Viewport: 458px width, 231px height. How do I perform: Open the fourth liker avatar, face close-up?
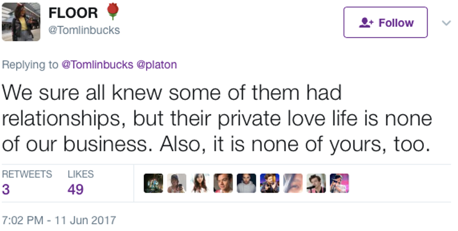(x=223, y=183)
